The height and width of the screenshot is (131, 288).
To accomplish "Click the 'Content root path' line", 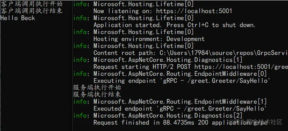I will (191, 53).
